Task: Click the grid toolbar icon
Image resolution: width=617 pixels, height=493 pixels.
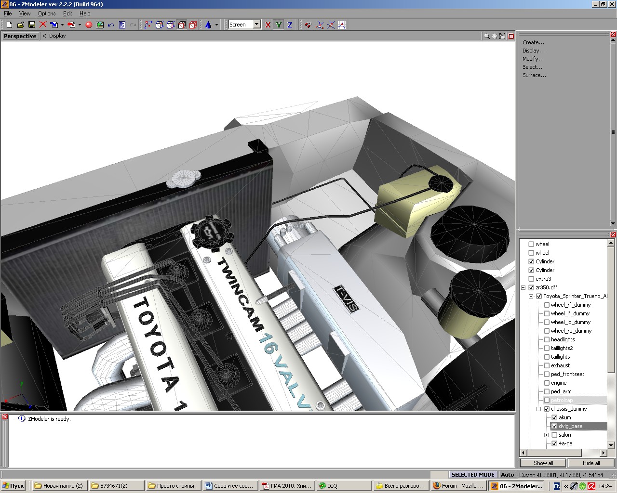Action: tap(342, 25)
